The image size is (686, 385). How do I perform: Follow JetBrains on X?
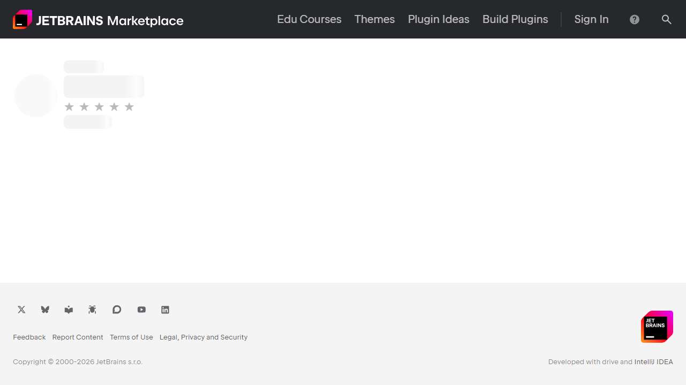[x=21, y=310]
